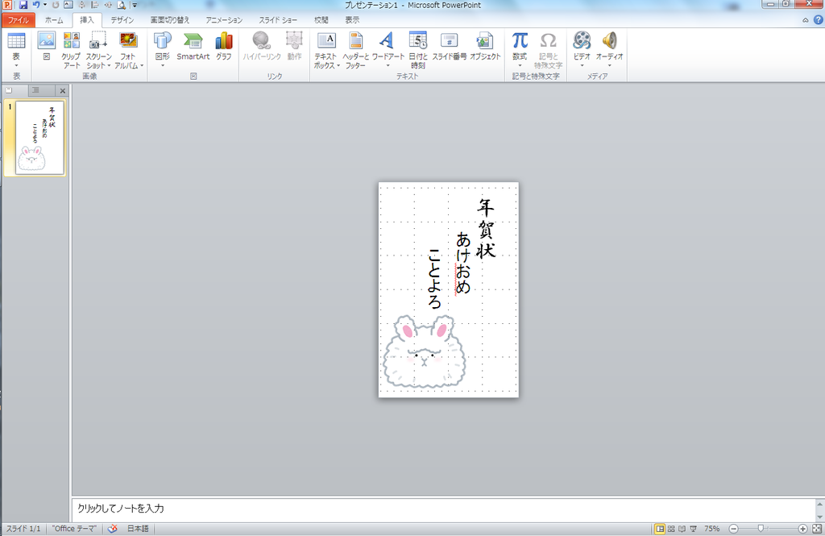Open the クリップアート clip art pane
The width and height of the screenshot is (825, 536).
tap(71, 49)
